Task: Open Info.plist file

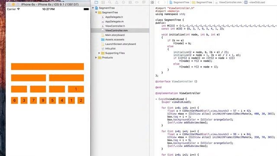Action: [x=110, y=49]
